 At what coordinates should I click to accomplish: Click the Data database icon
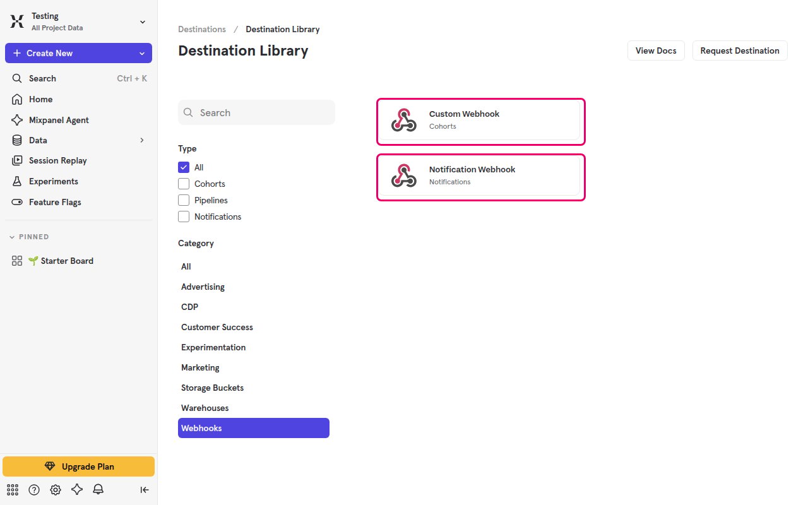[17, 140]
